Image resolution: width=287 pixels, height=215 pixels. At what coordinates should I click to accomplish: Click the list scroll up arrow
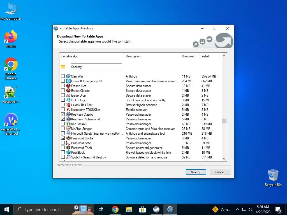(224, 56)
